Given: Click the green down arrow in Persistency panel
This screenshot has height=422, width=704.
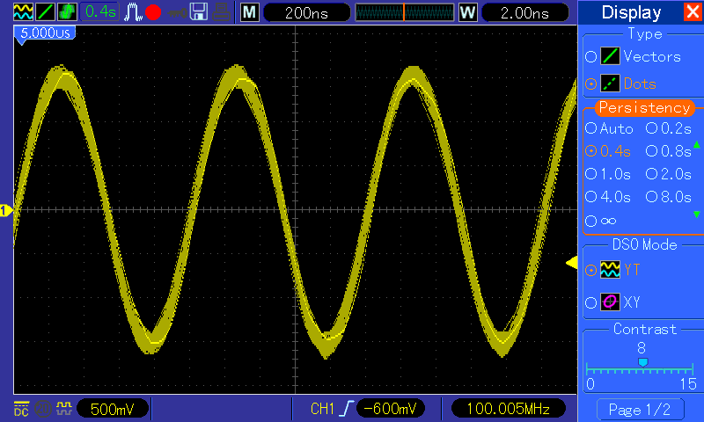Looking at the screenshot, I should click(x=697, y=215).
